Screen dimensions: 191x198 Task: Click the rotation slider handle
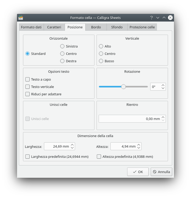(123, 87)
